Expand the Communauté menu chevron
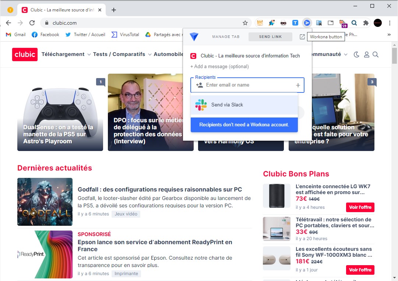Viewport: 398px width, 281px height. 345,55
